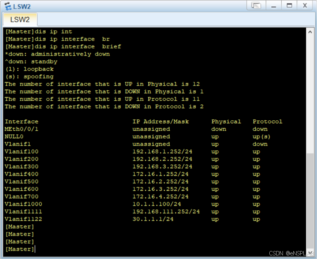The image size is (317, 259).
Task: Click the IP address 172.16.3.252/24
Action: click(161, 189)
